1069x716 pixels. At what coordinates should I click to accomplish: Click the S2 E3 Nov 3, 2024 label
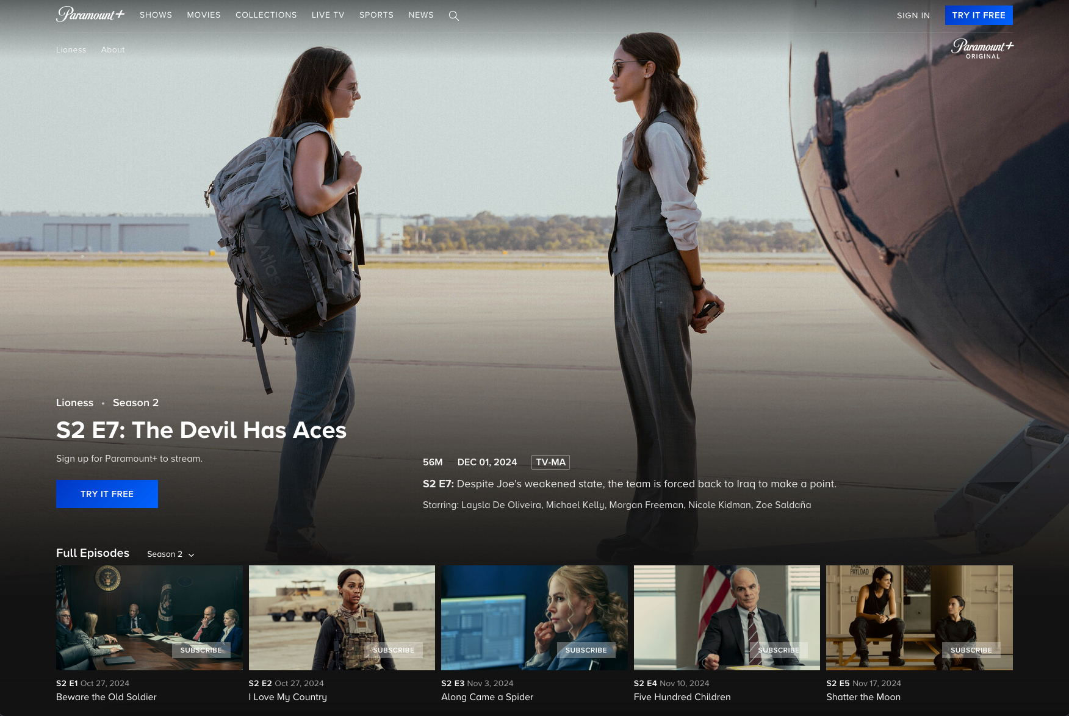(x=477, y=683)
